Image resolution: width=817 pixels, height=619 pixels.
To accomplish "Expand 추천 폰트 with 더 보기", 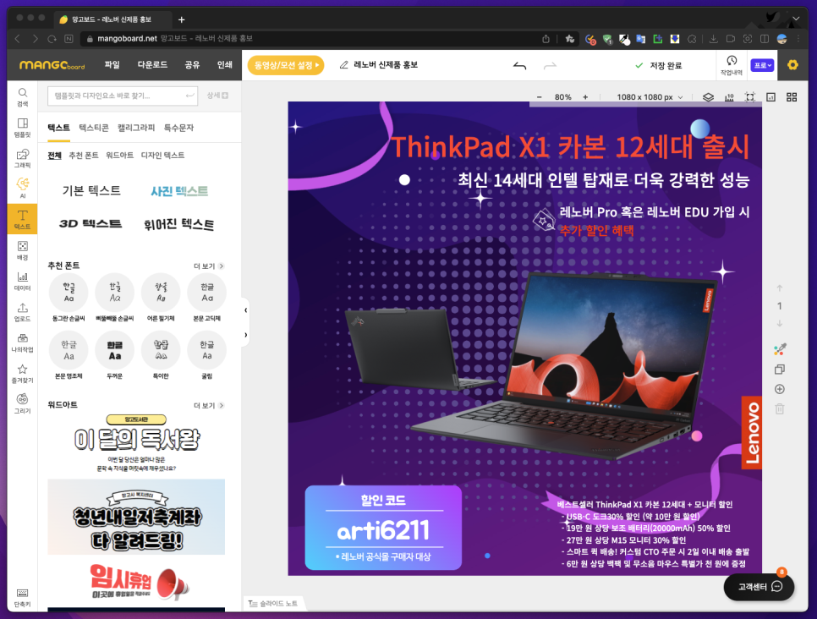I will coord(208,266).
